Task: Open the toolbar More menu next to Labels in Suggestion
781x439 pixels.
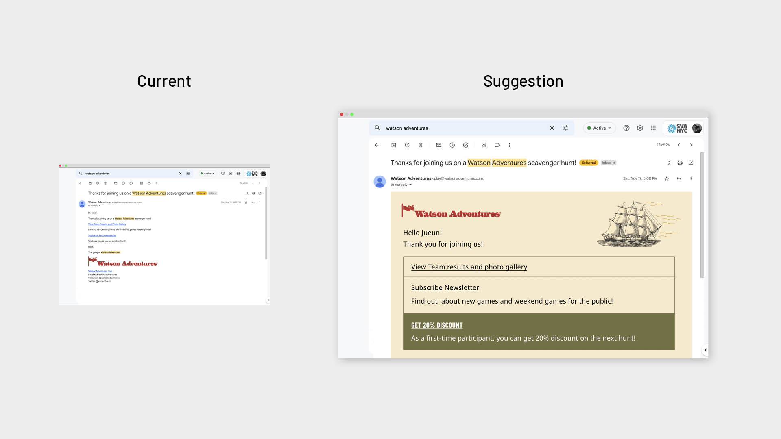Action: point(509,145)
